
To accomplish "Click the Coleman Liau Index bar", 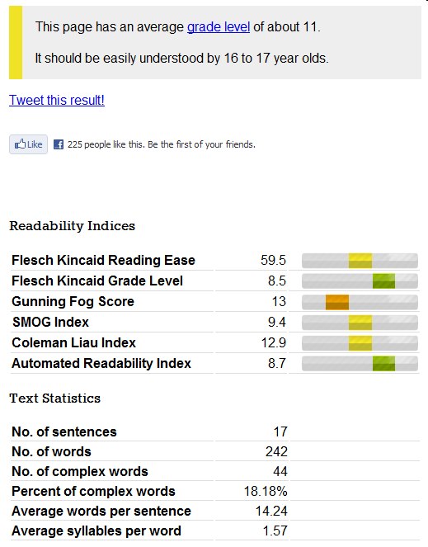I will 360,343.
